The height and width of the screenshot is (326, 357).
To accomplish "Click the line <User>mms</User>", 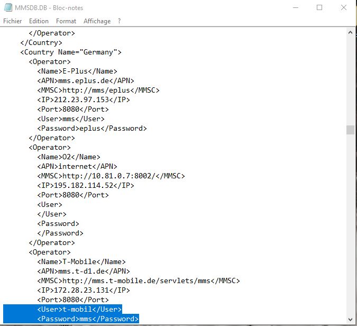I will (x=71, y=119).
